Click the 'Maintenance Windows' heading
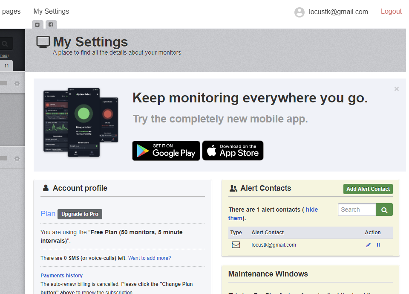This screenshot has height=294, width=409. [268, 274]
